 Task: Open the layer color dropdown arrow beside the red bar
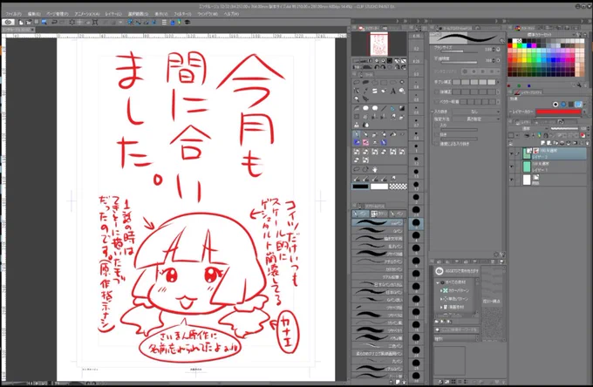[x=584, y=112]
